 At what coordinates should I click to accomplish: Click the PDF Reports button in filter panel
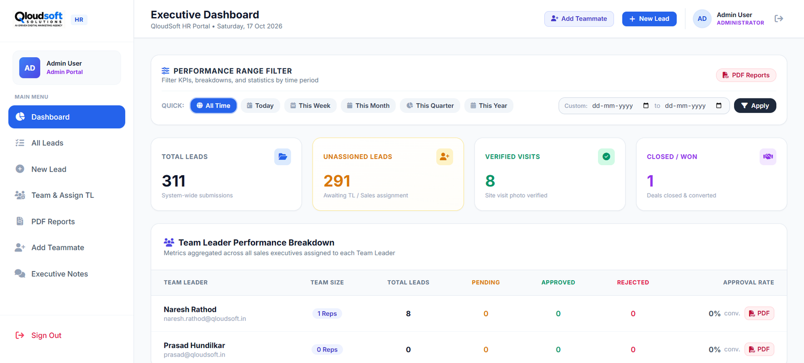(x=746, y=75)
